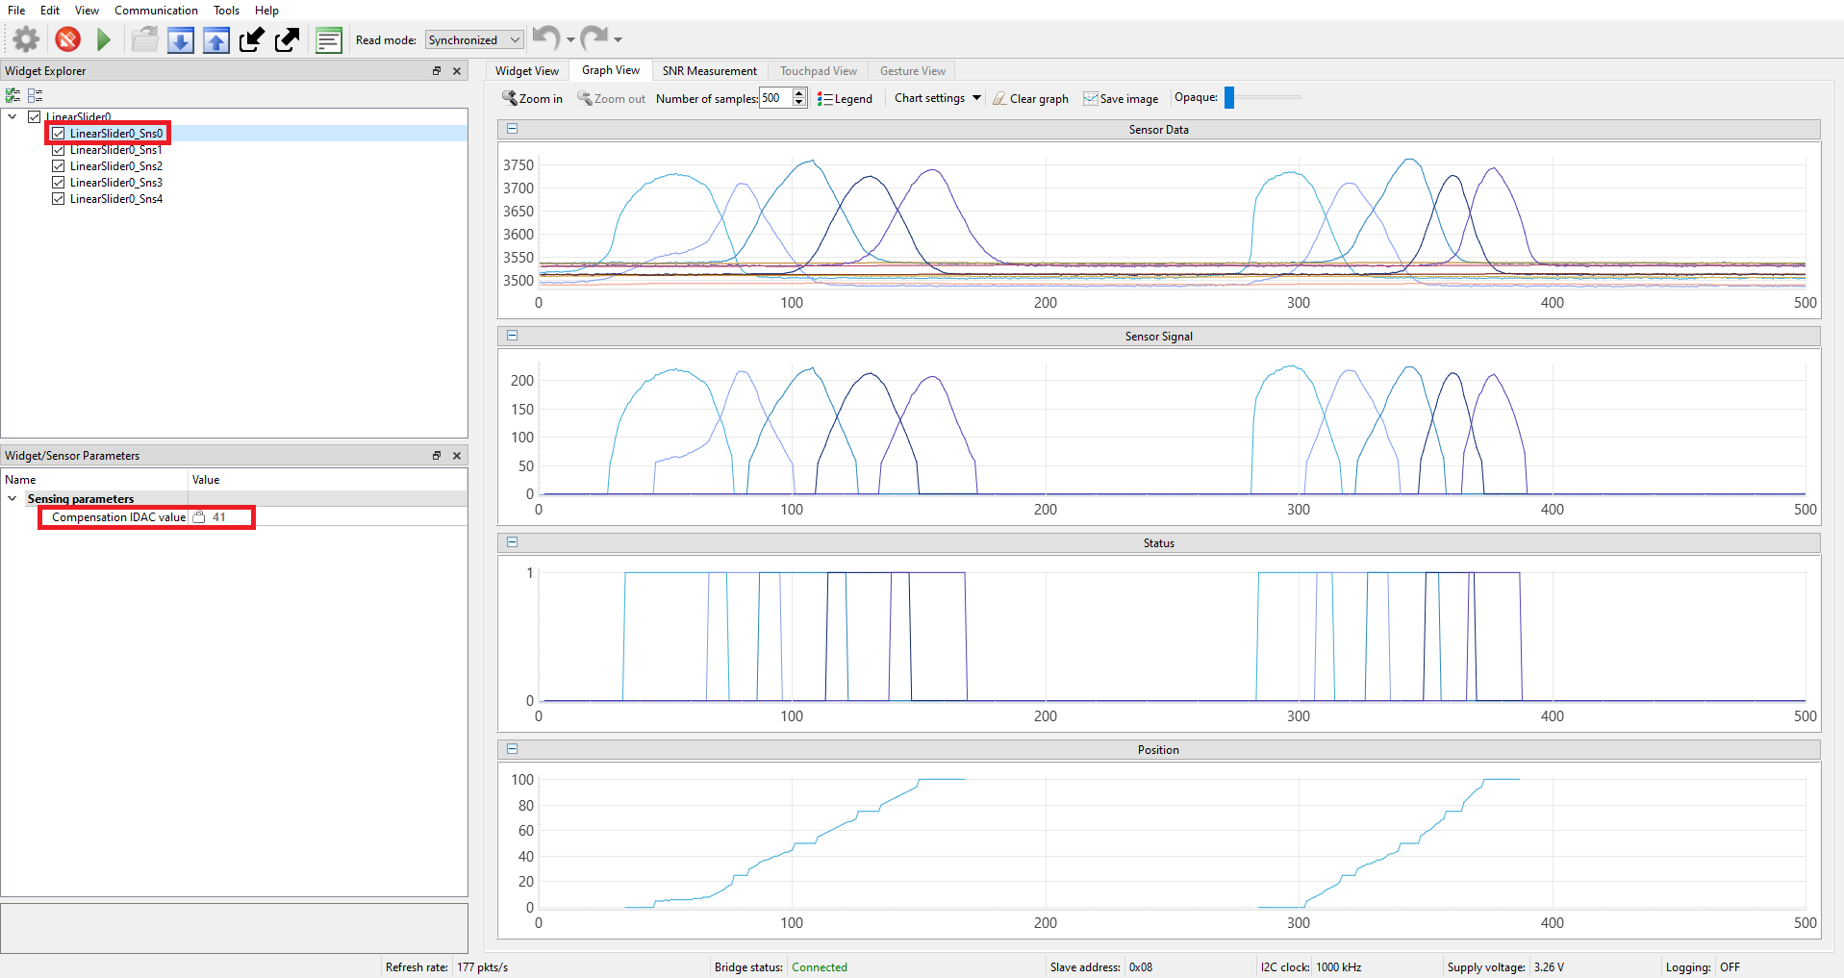Click the export arrow-out-of-box icon
The height and width of the screenshot is (978, 1844).
[288, 39]
